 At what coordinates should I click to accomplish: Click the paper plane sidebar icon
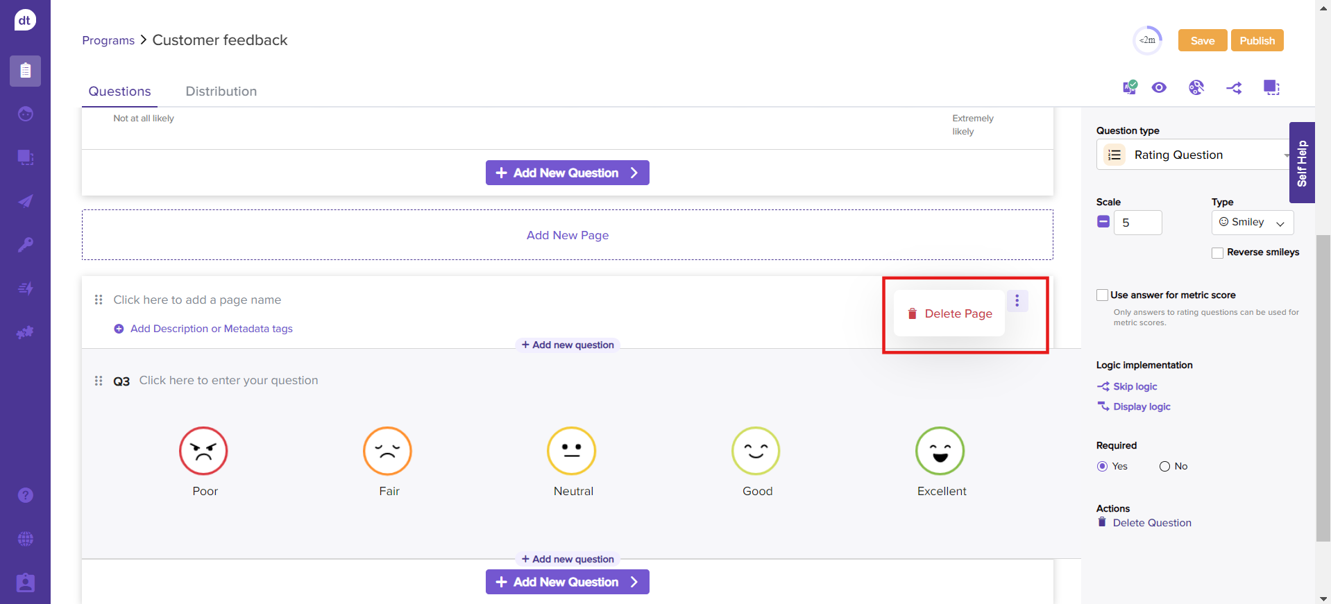26,201
